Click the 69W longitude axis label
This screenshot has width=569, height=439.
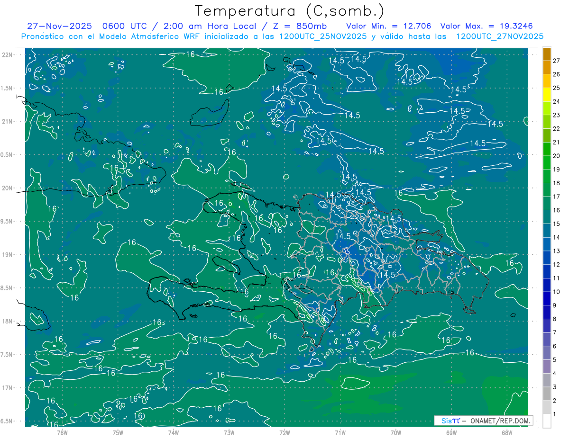pos(451,432)
